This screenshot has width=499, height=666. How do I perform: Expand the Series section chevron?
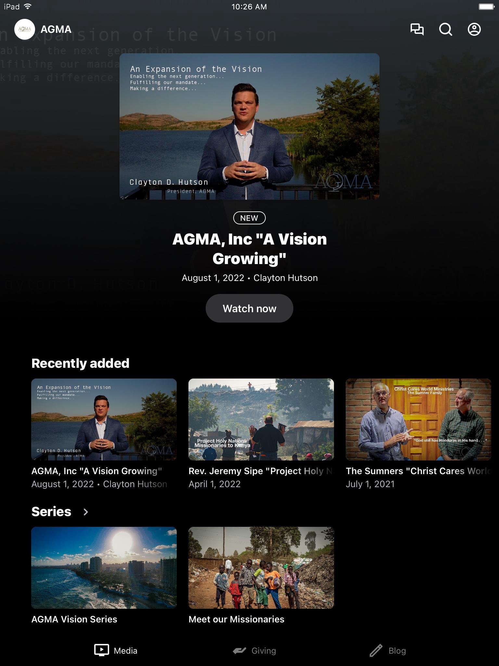86,512
